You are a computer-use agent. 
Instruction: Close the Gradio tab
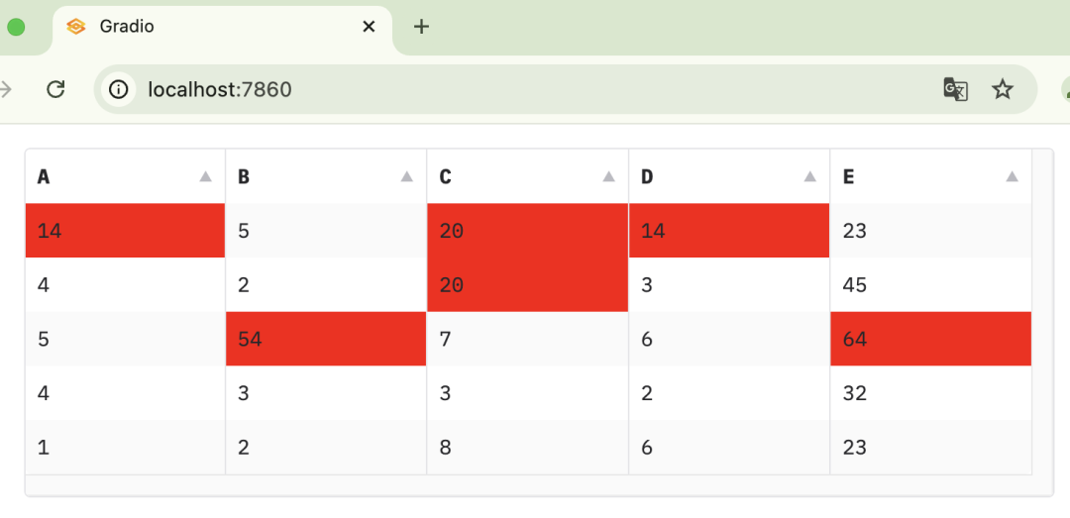click(x=369, y=27)
